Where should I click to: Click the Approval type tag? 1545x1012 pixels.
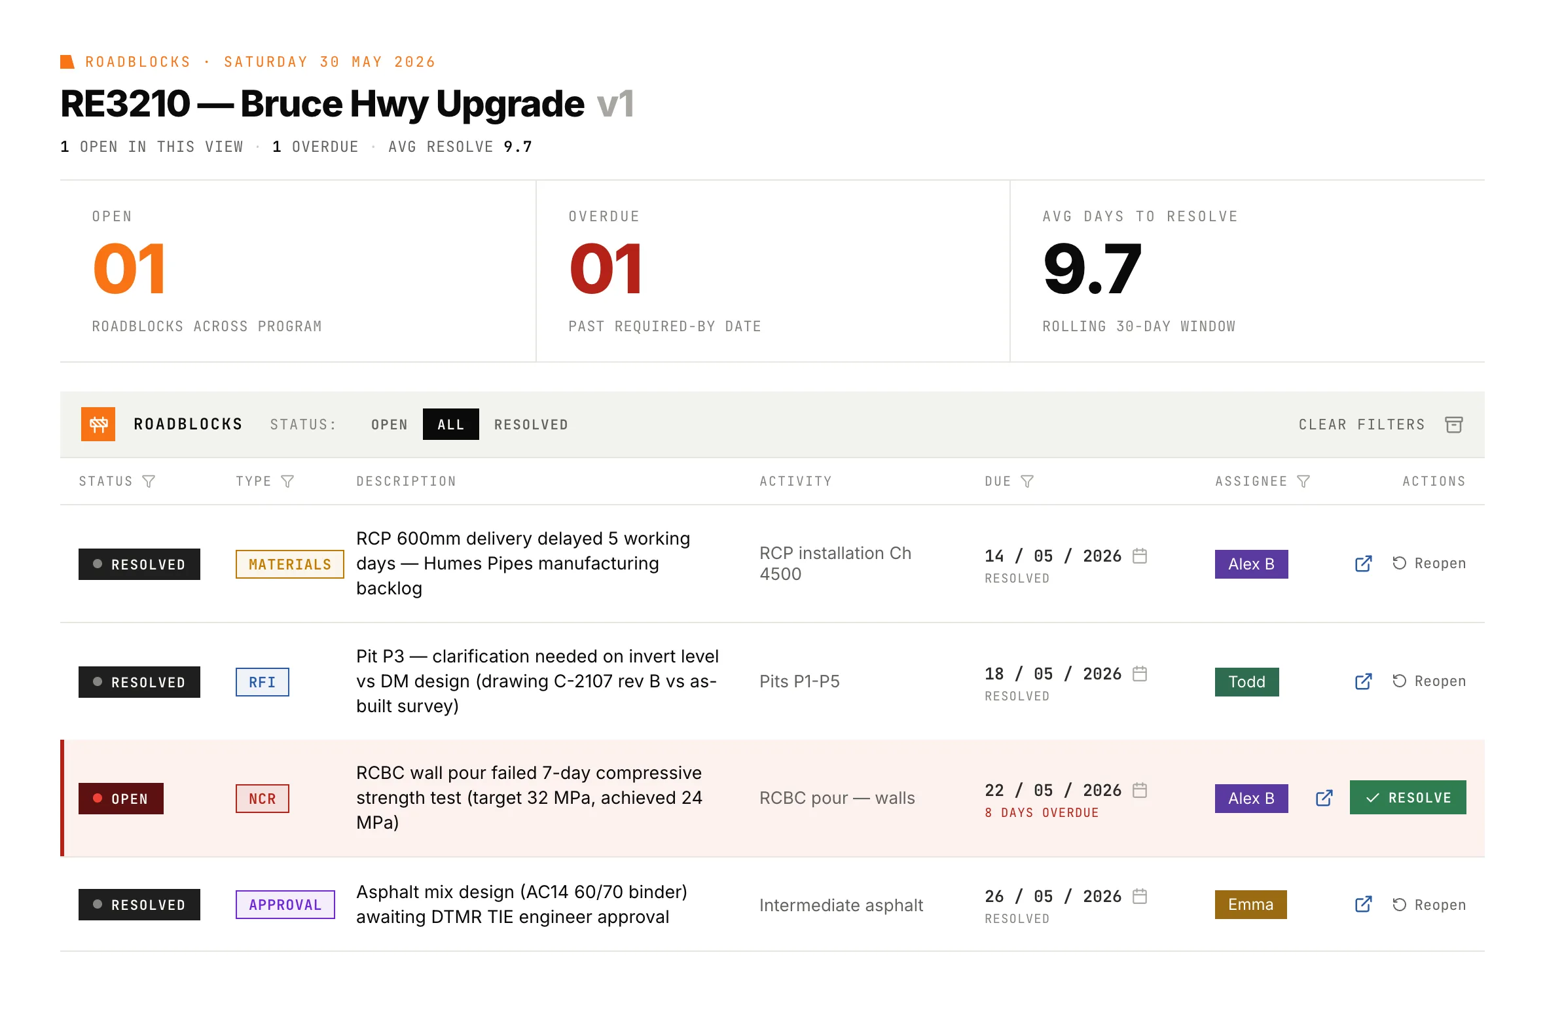point(285,905)
